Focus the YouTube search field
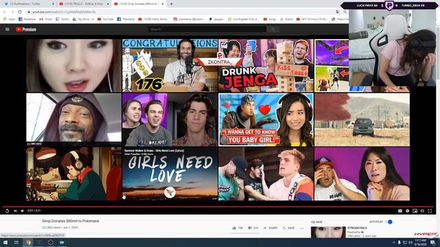Viewport: 440px width, 247px height. (207, 29)
